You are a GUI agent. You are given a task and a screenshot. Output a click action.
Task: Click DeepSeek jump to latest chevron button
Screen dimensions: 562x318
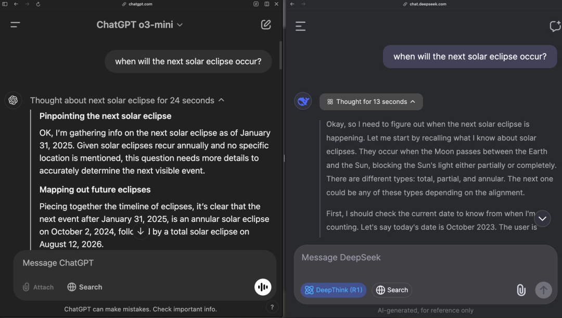pos(542,219)
